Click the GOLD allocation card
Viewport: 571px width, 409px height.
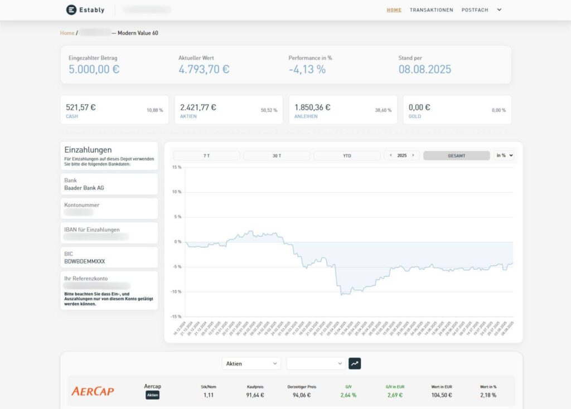(457, 110)
